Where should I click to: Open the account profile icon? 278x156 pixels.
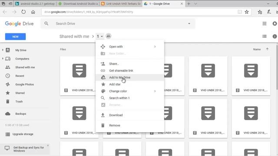coord(275,23)
